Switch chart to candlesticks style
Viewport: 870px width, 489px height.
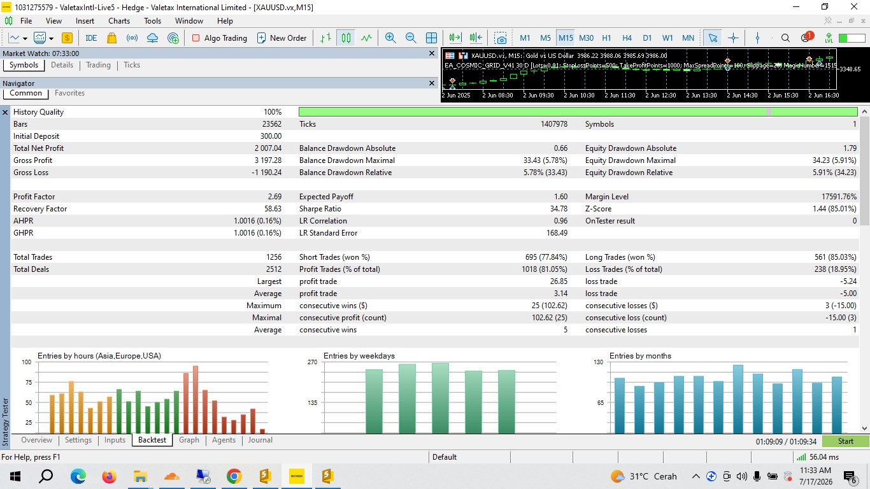(346, 38)
